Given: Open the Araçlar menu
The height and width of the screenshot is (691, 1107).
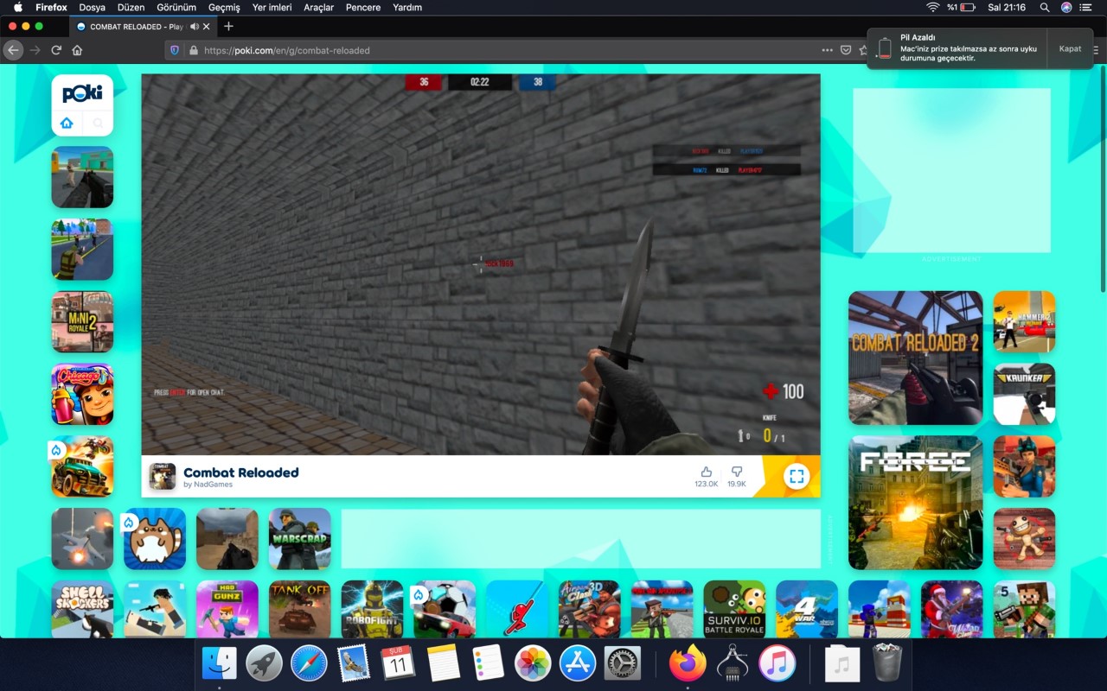Looking at the screenshot, I should coord(318,7).
